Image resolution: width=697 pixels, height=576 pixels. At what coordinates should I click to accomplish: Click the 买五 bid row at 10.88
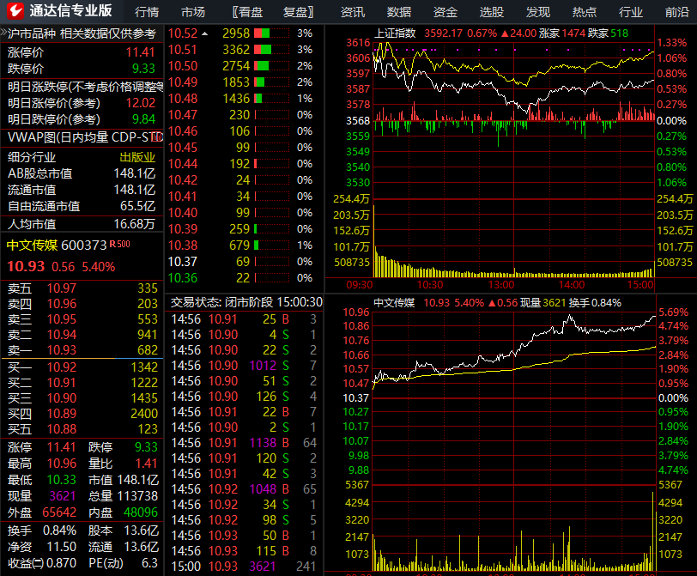[82, 429]
